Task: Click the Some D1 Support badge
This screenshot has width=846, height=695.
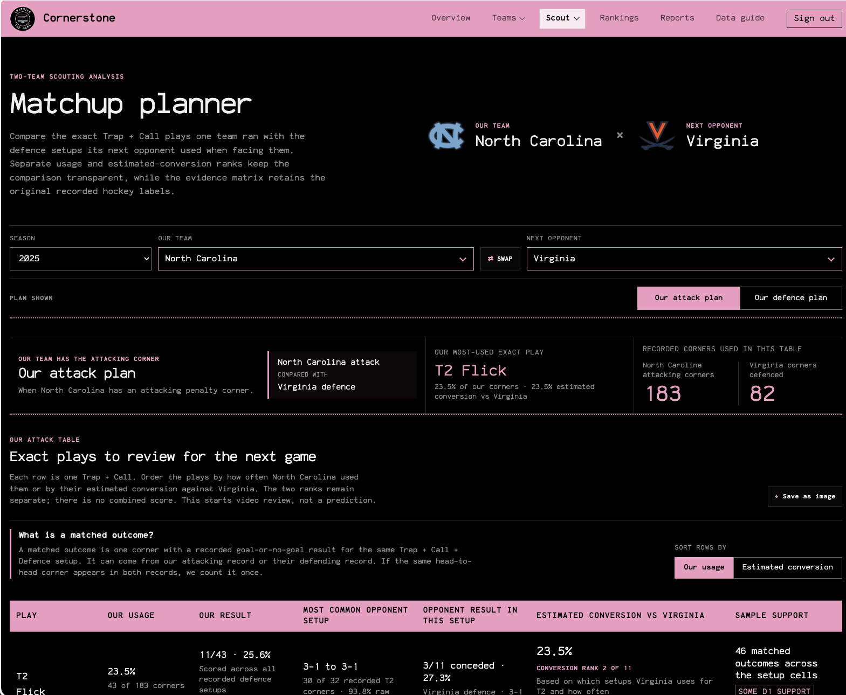Action: (x=774, y=691)
